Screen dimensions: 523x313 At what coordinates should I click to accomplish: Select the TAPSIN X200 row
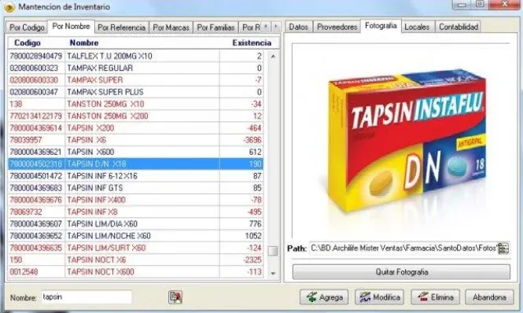click(x=135, y=128)
